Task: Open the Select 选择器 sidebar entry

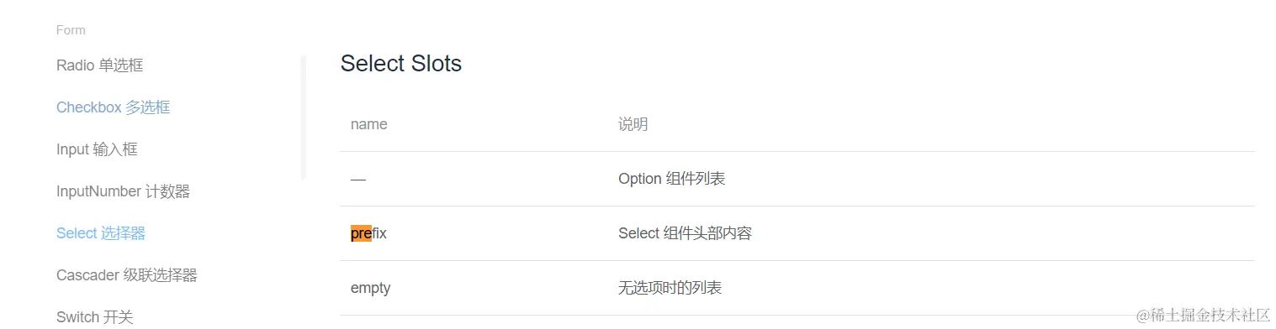Action: (x=101, y=233)
